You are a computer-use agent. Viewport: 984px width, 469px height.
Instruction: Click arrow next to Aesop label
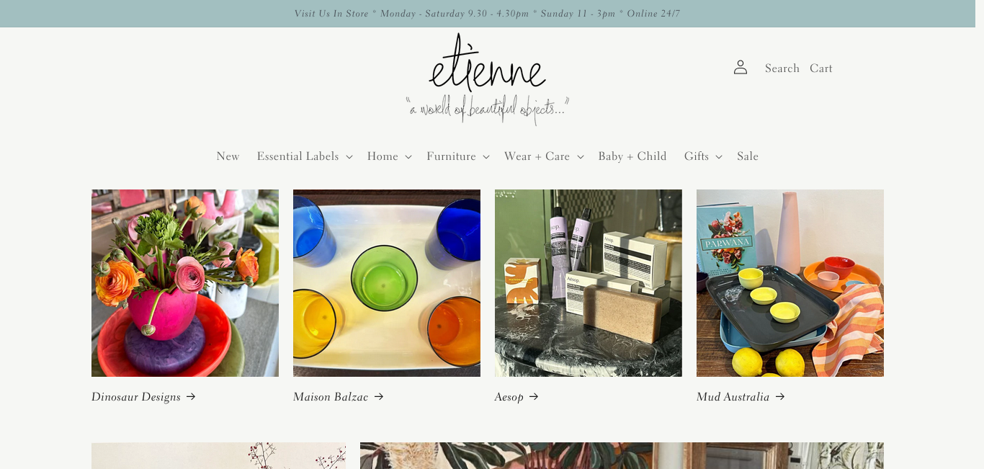point(534,397)
